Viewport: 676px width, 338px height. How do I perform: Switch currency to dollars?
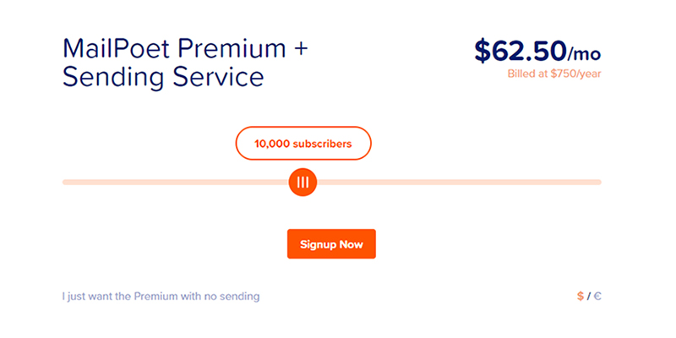click(581, 297)
